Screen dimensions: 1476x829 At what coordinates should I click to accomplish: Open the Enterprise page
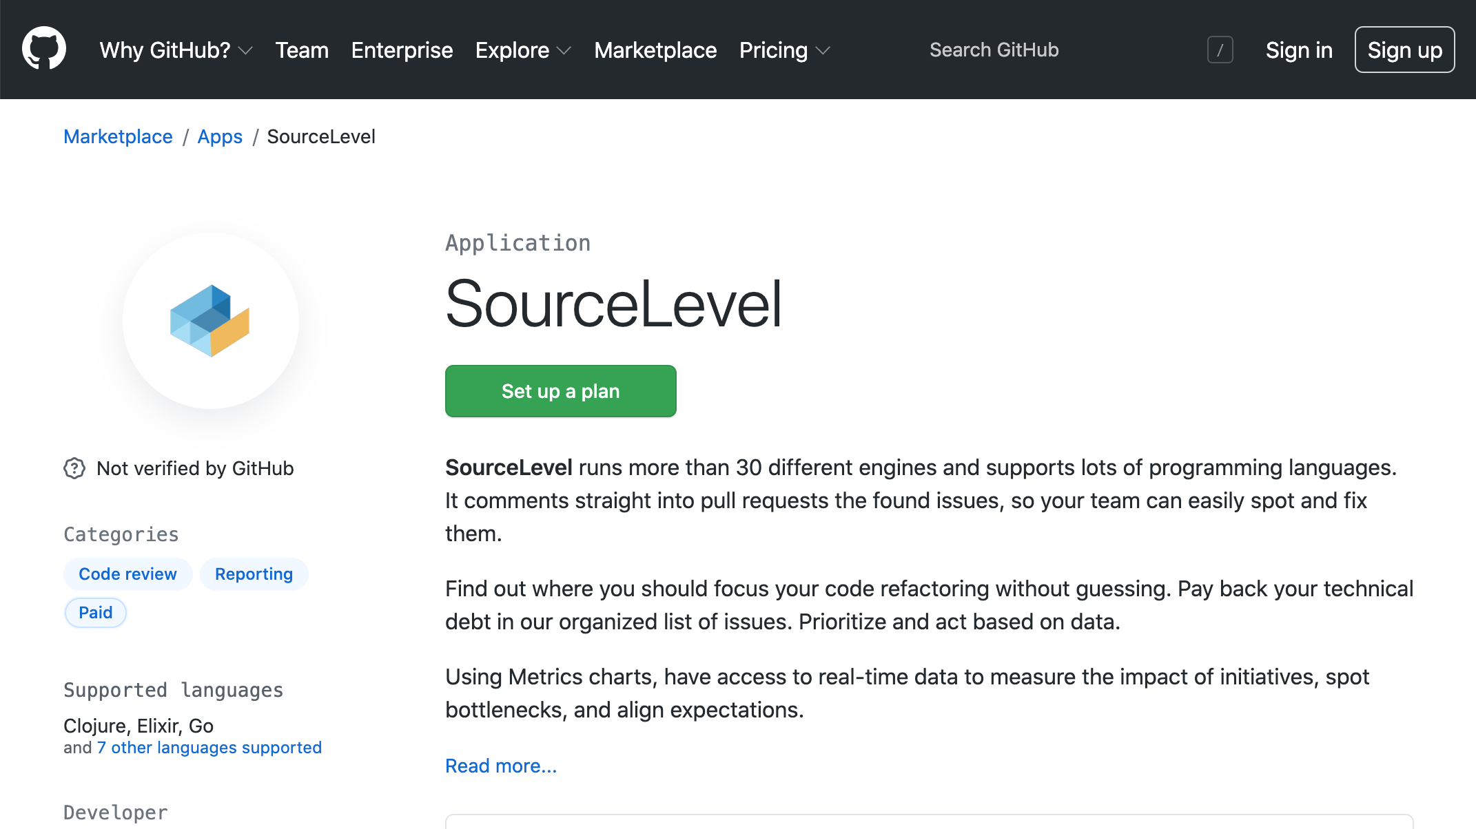pos(402,50)
